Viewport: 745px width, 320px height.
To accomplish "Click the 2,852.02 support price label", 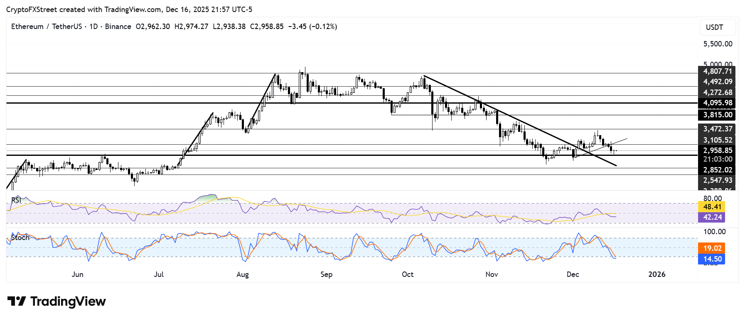I will coord(717,170).
